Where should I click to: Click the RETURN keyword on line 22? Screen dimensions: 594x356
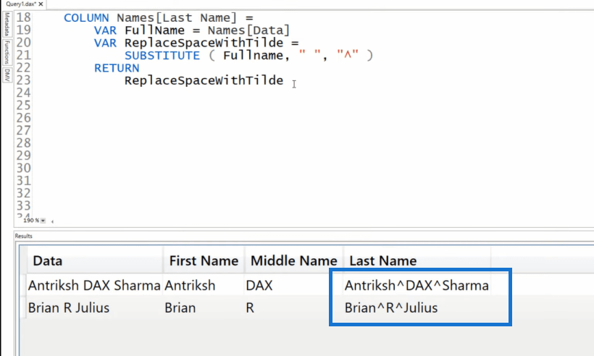(x=117, y=68)
